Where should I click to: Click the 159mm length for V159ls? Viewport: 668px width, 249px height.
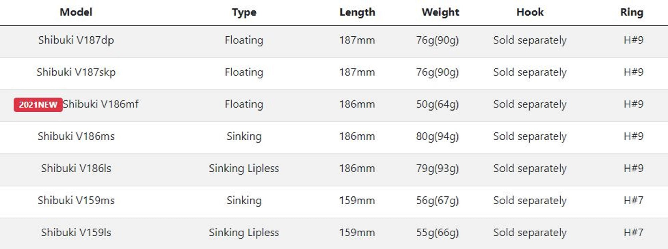(x=357, y=232)
